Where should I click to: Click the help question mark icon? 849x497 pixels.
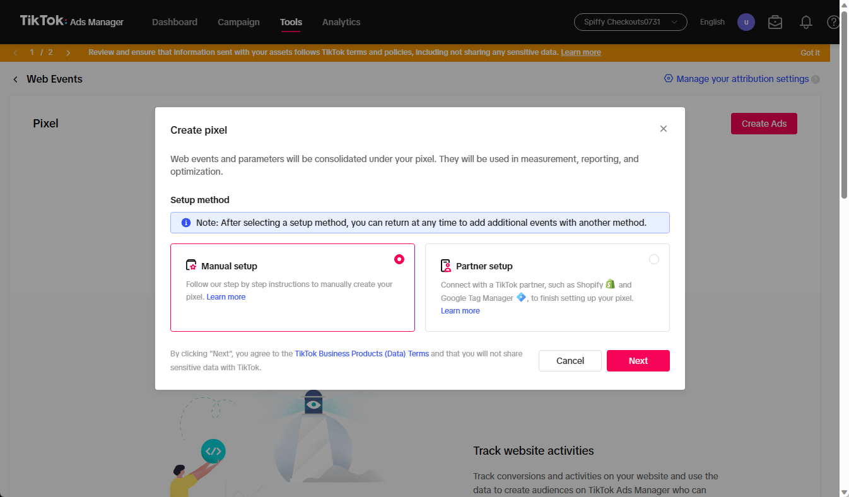click(833, 22)
